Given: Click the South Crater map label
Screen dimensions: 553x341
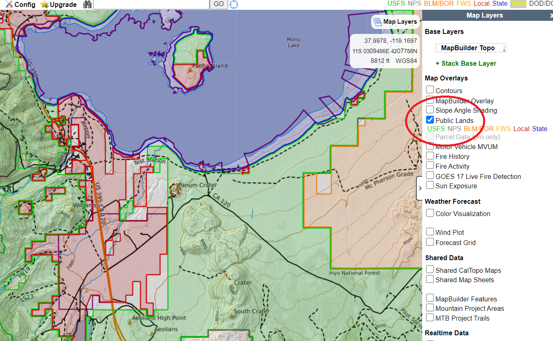Looking at the screenshot, I should coord(252,311).
